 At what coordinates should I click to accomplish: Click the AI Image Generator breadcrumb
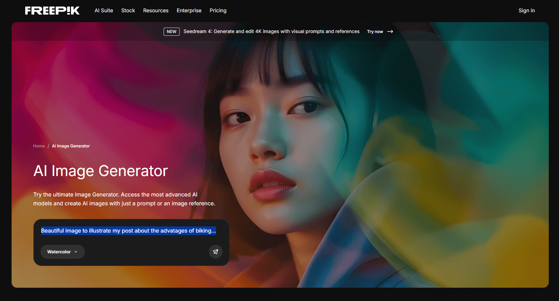(71, 146)
